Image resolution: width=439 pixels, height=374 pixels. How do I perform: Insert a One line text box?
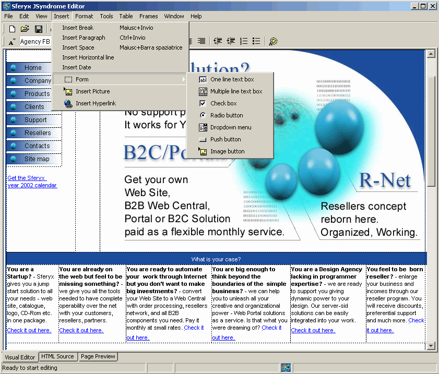(232, 79)
